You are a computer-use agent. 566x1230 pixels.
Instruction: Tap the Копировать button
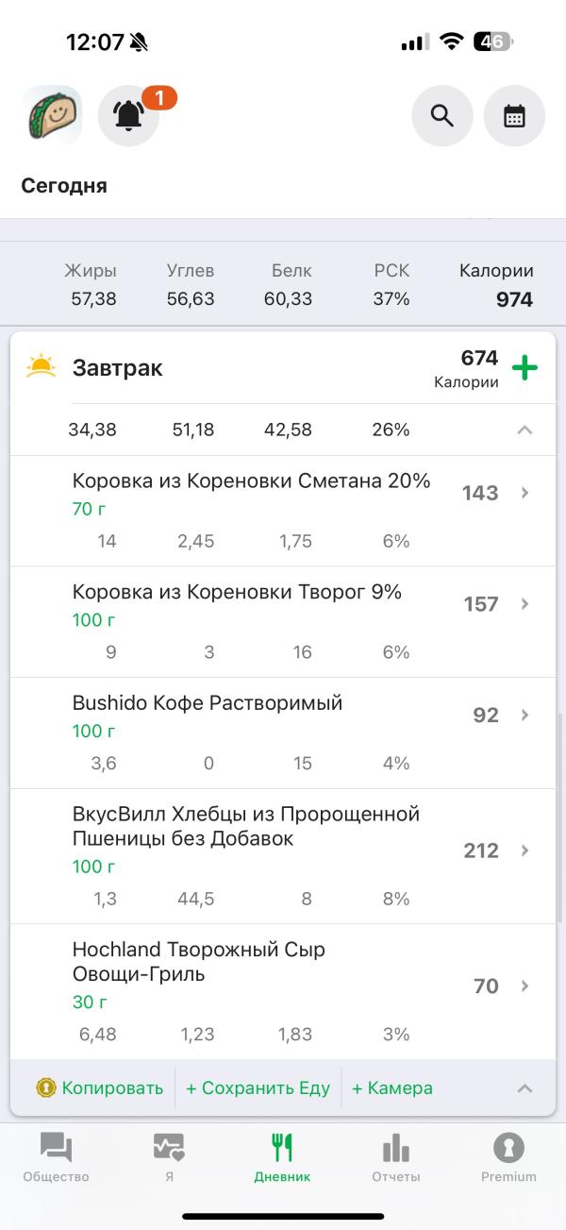point(100,1088)
